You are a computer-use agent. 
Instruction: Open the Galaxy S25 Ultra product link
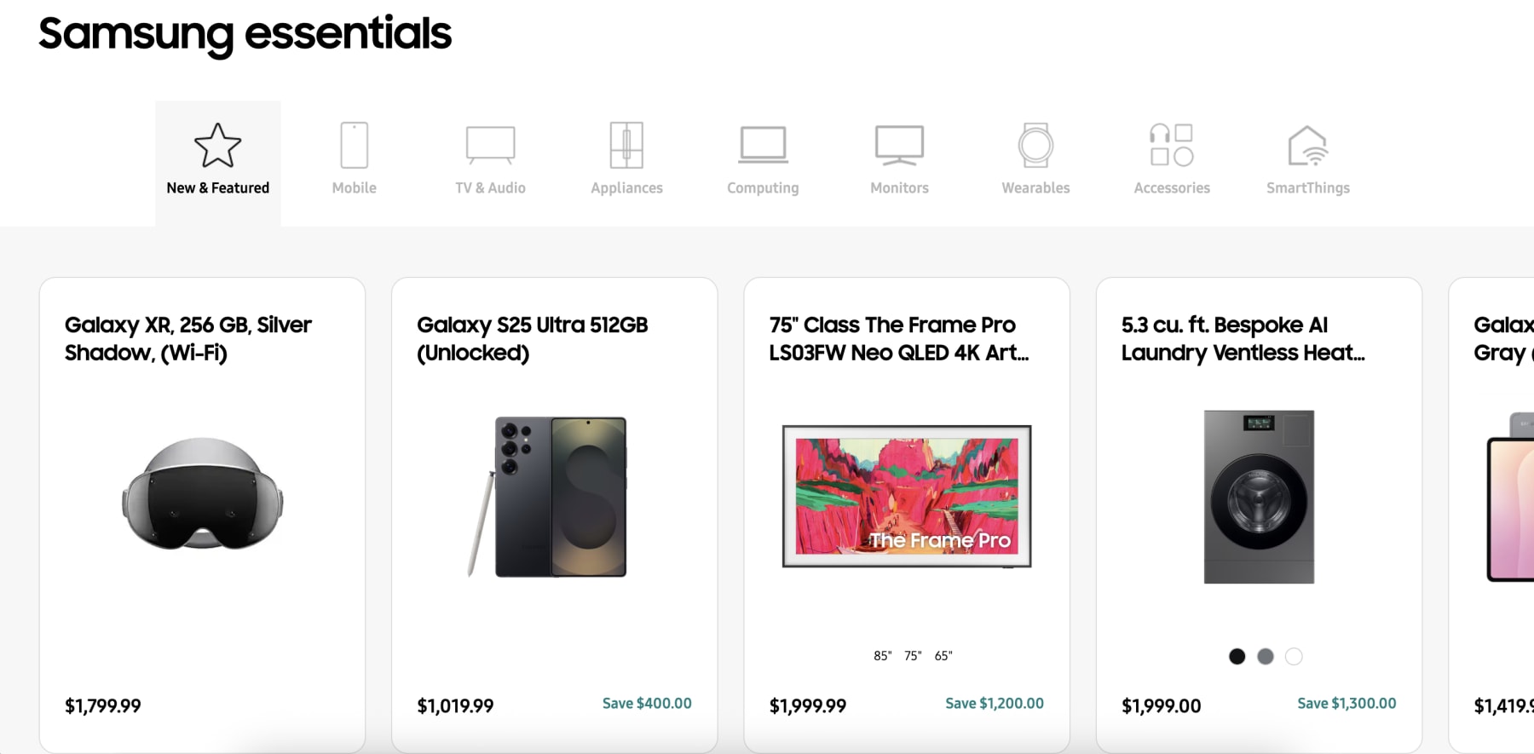pos(533,338)
